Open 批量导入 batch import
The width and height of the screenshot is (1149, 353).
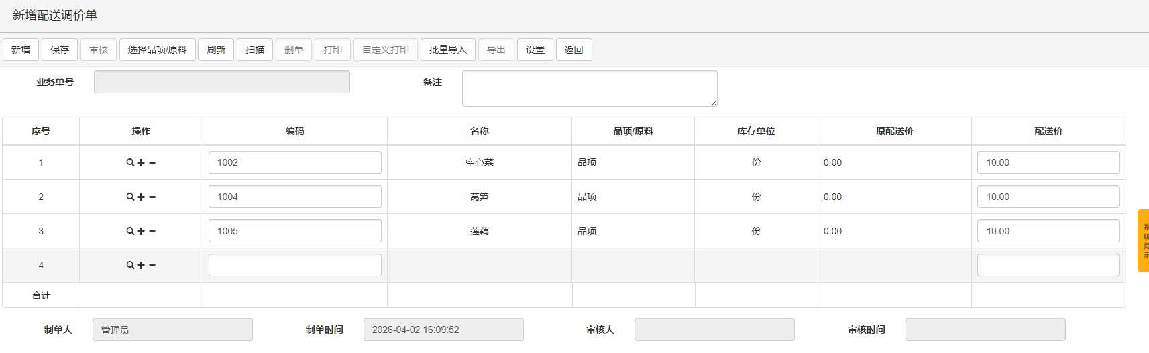coord(447,50)
